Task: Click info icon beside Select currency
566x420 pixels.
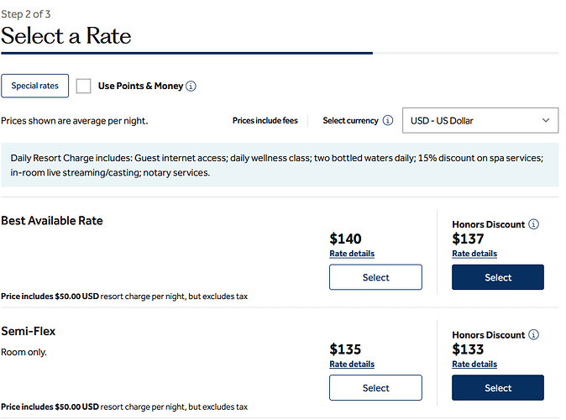Action: [387, 121]
